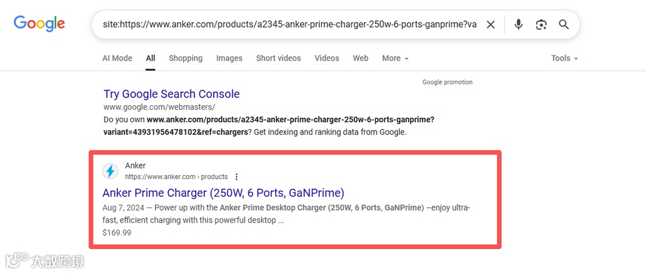Click the Google logo

click(39, 24)
